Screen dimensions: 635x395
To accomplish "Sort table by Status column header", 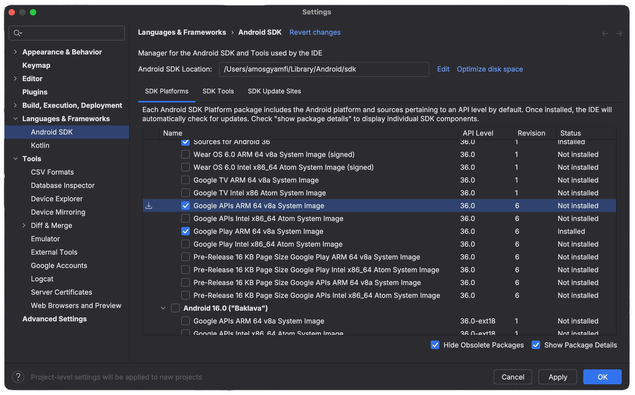I will [x=586, y=133].
